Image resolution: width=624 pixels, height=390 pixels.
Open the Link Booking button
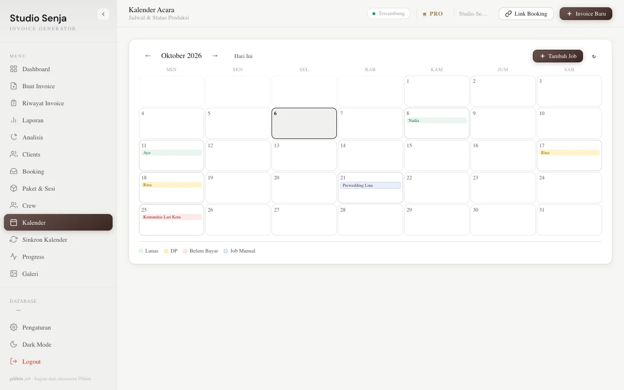click(526, 14)
